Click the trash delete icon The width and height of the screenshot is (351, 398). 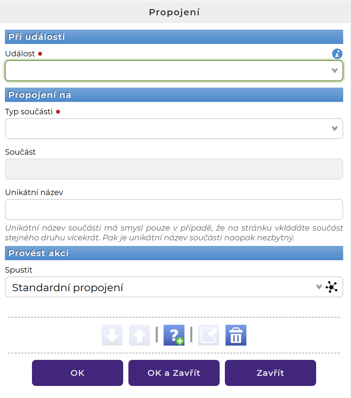pyautogui.click(x=236, y=335)
